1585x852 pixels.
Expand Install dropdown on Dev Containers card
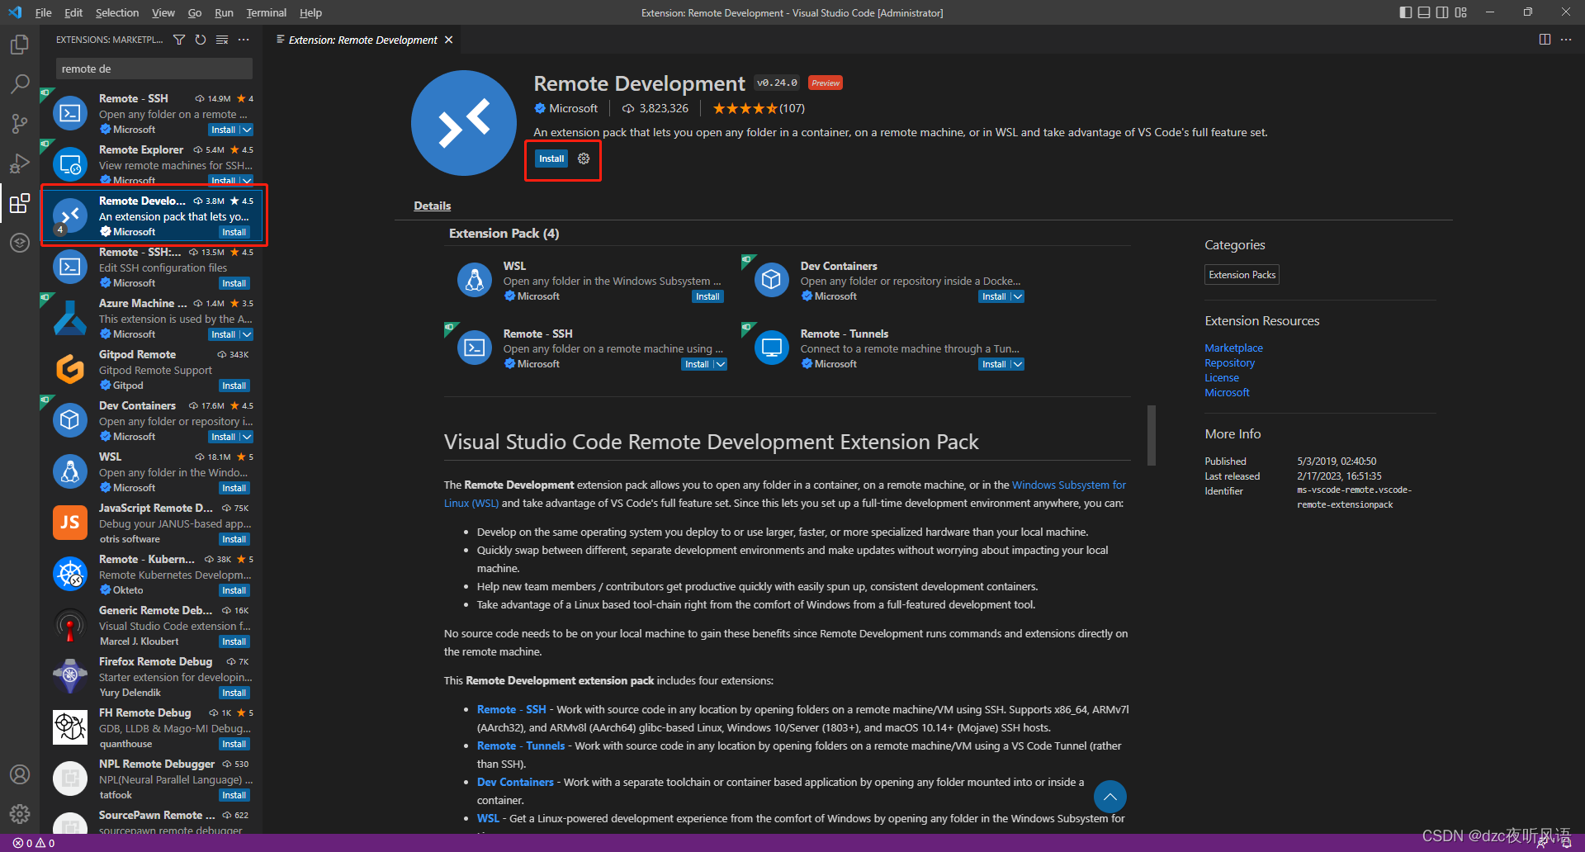[1016, 296]
